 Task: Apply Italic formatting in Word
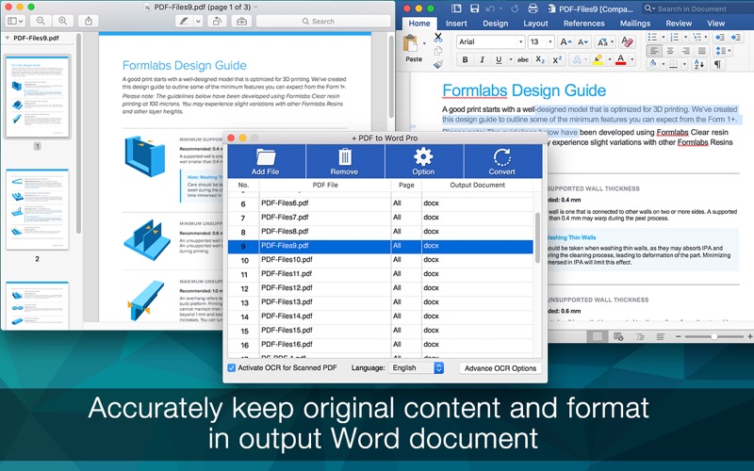point(482,59)
